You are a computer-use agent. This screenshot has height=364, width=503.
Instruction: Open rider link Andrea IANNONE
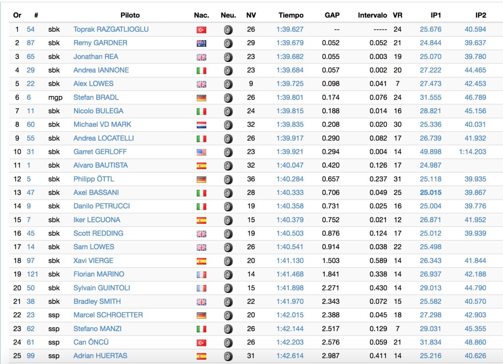(x=101, y=70)
